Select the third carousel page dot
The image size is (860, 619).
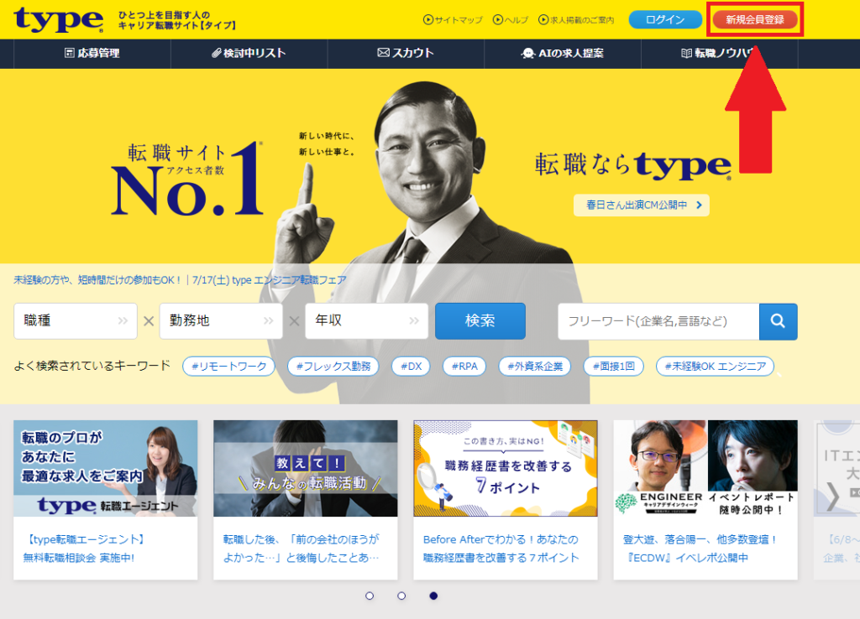(433, 596)
